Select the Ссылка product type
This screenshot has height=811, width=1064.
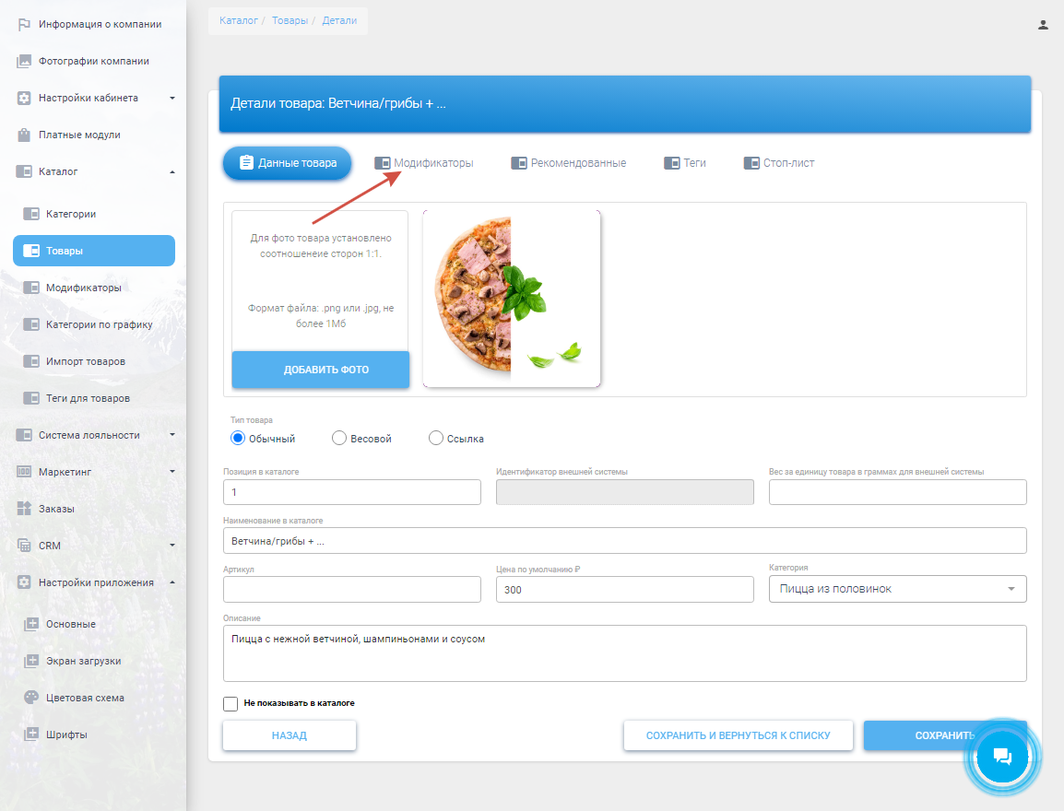pyautogui.click(x=436, y=439)
